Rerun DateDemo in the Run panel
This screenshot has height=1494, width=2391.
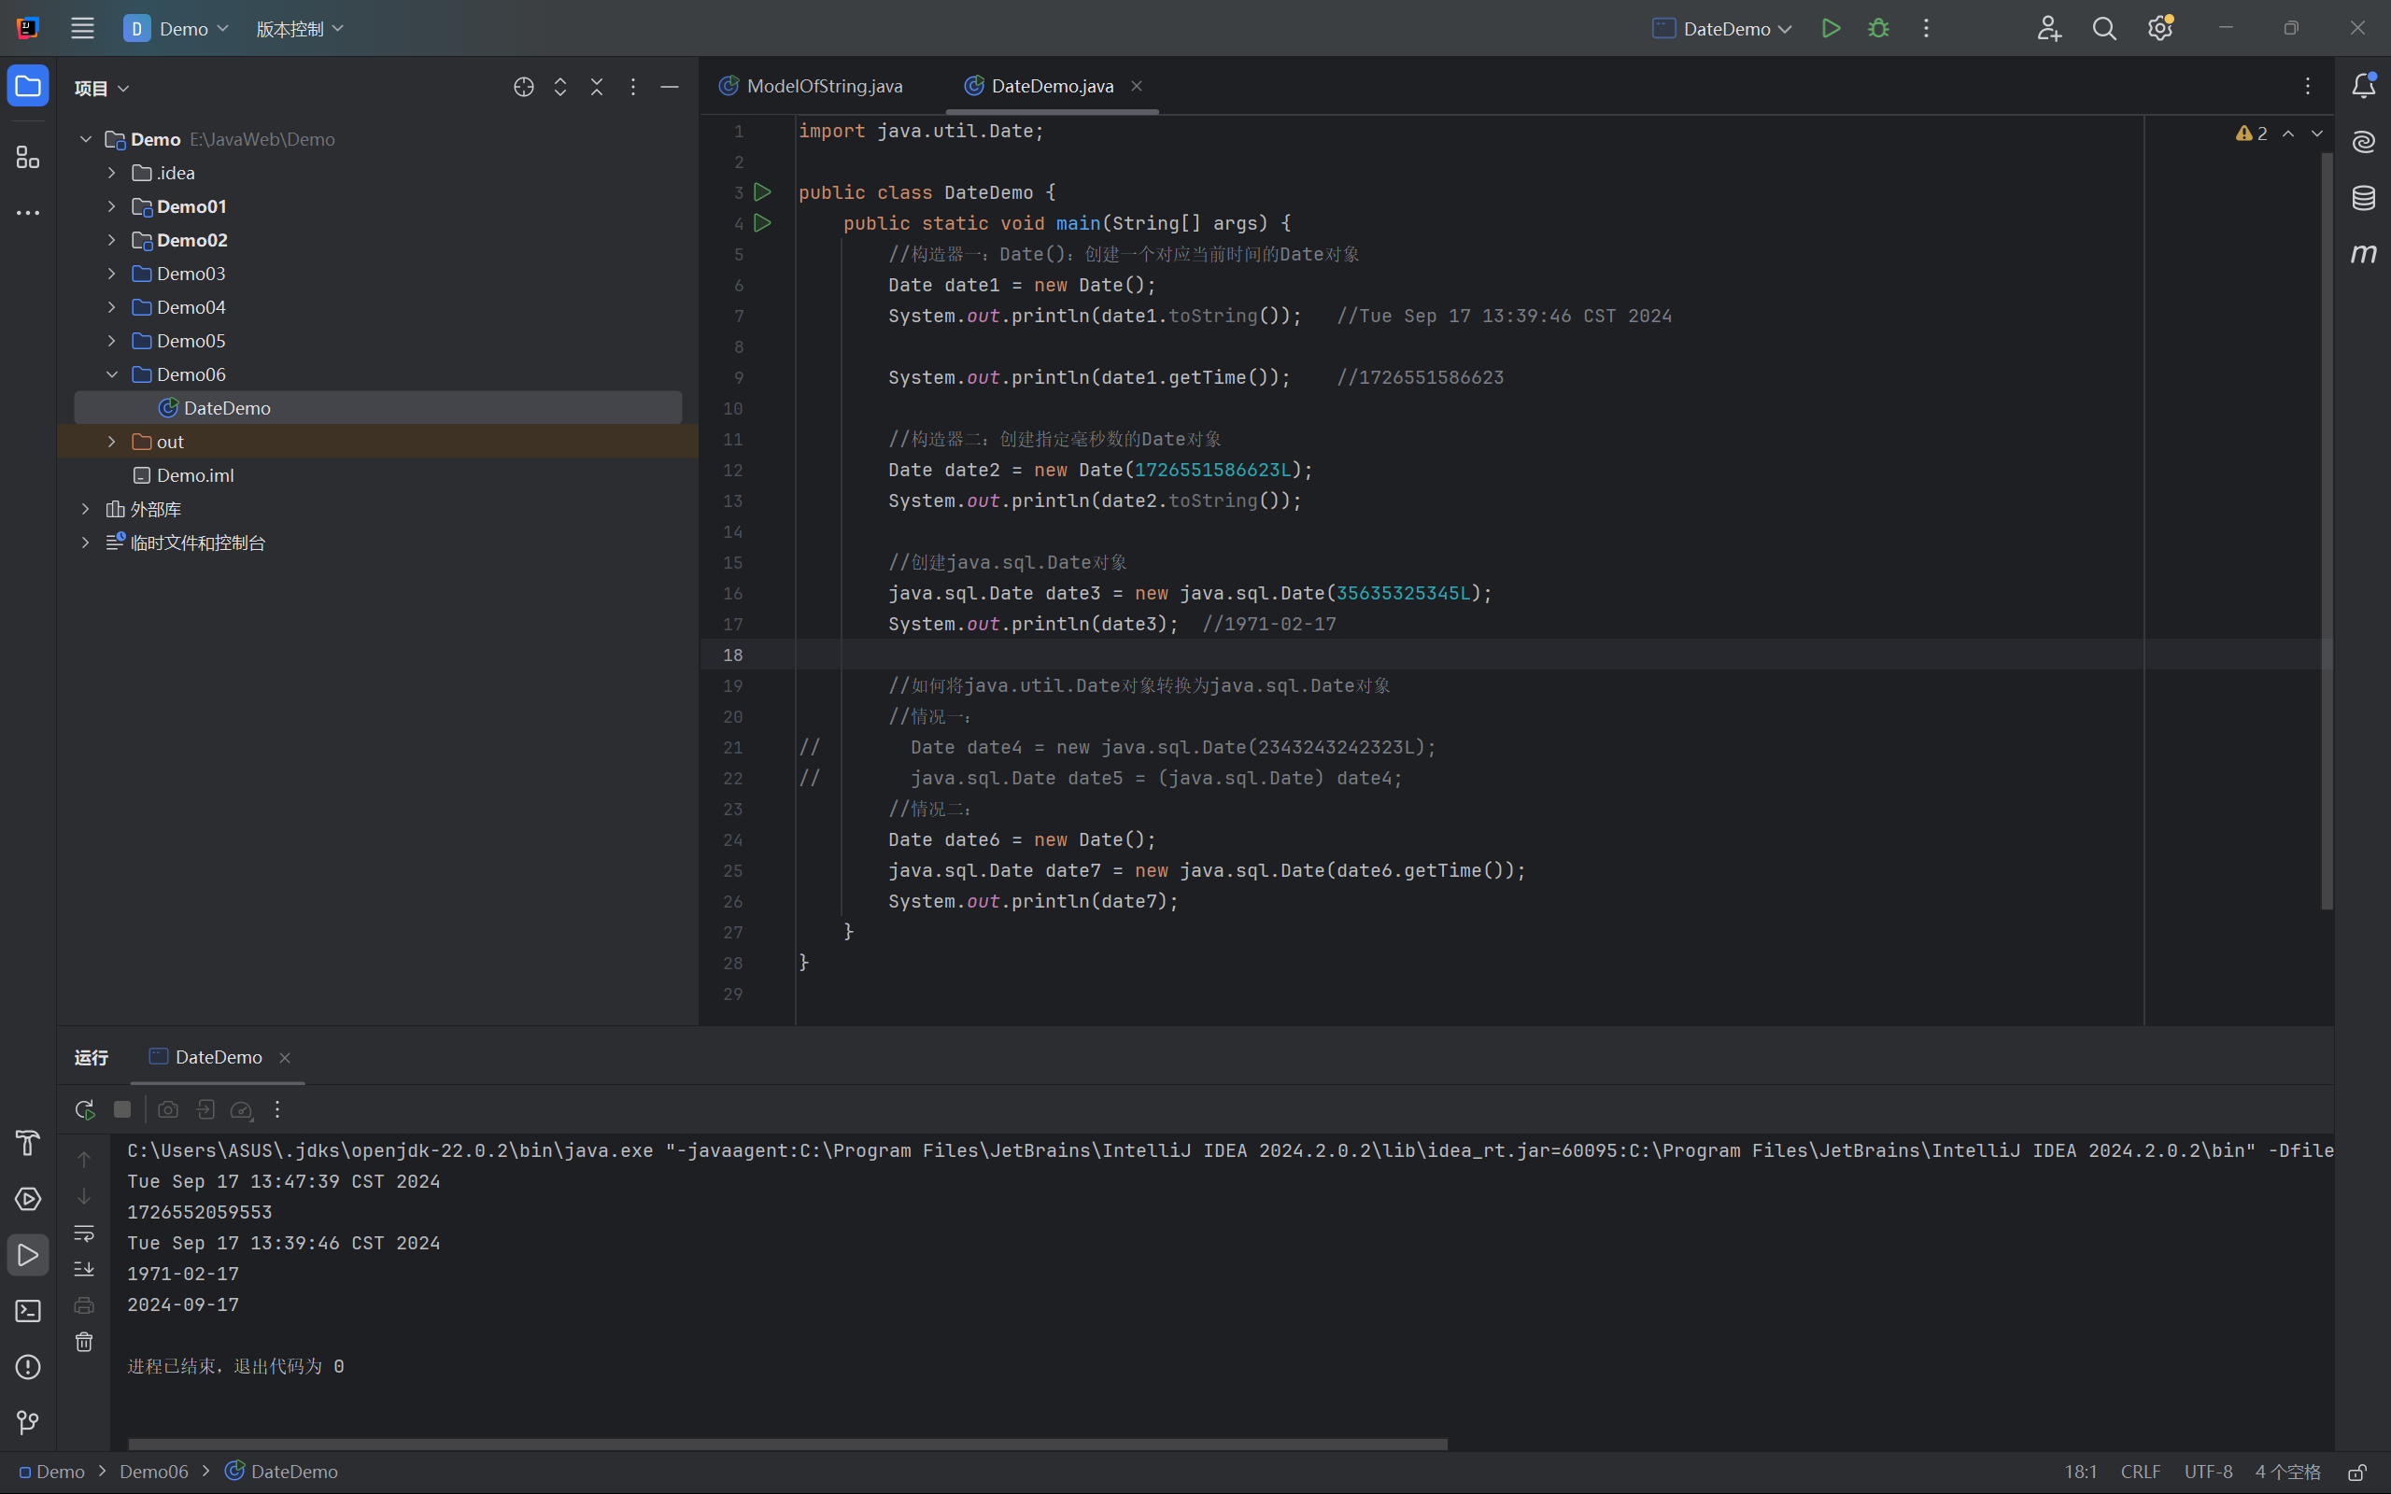point(85,1109)
